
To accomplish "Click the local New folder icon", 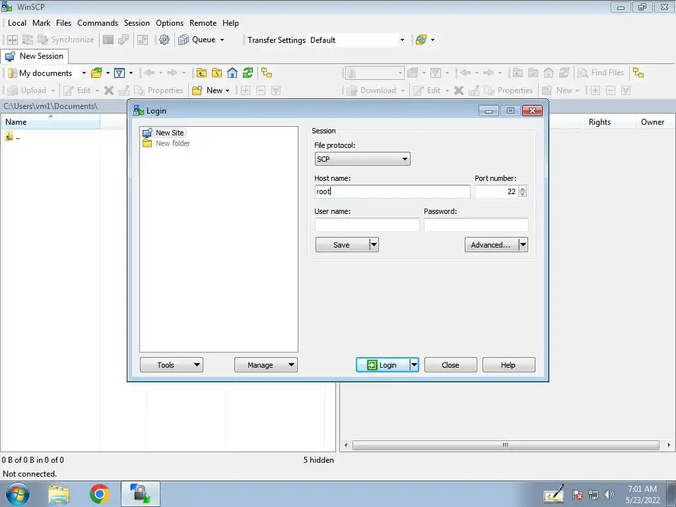I will click(x=197, y=90).
